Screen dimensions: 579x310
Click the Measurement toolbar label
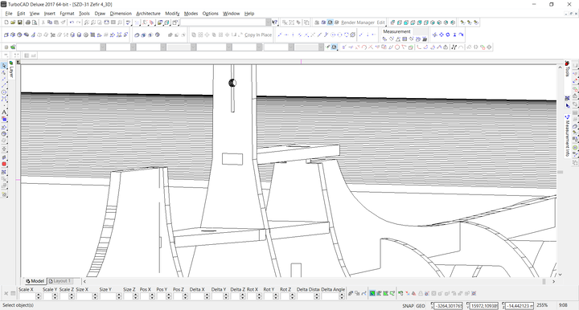click(396, 31)
